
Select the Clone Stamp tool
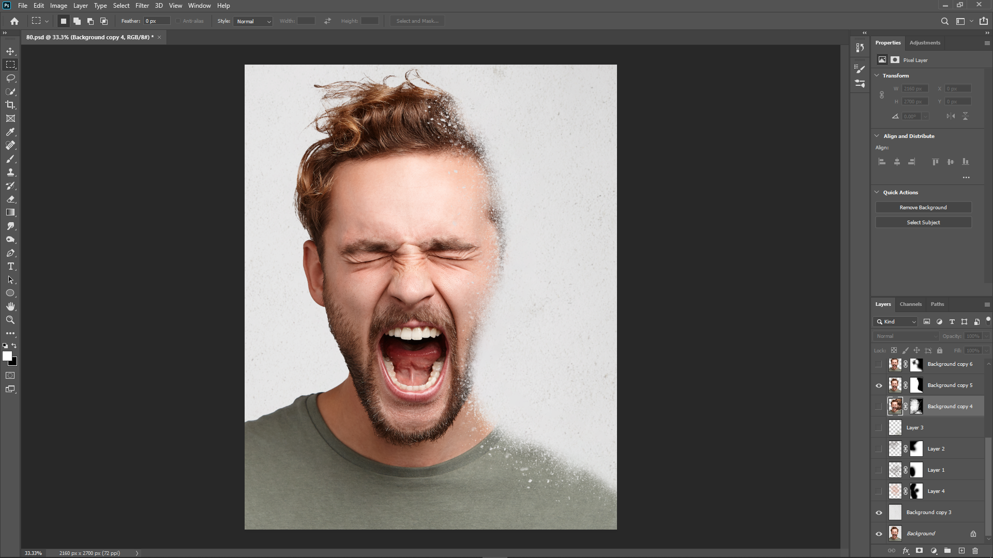point(10,173)
